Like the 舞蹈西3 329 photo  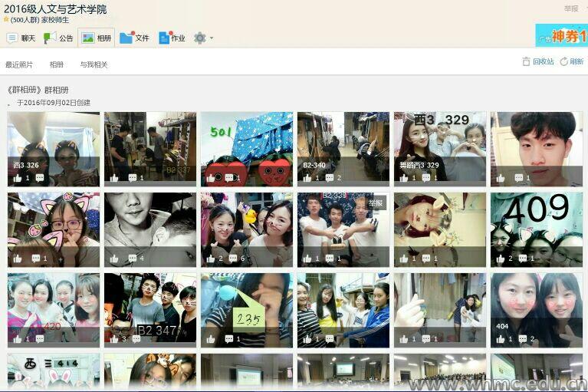point(403,178)
